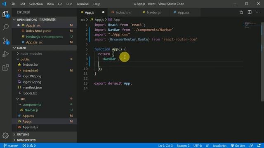Click the VS Code logo icon

(x=4, y=4)
